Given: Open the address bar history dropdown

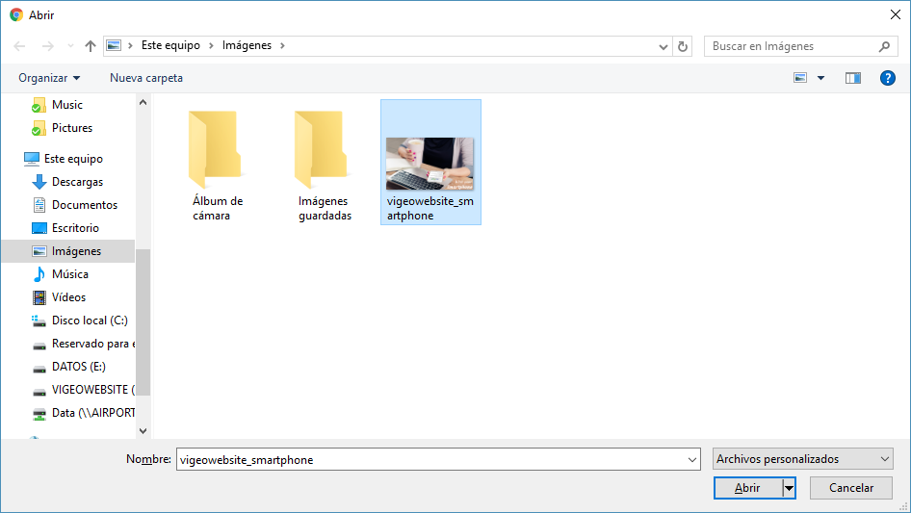Looking at the screenshot, I should tap(663, 46).
